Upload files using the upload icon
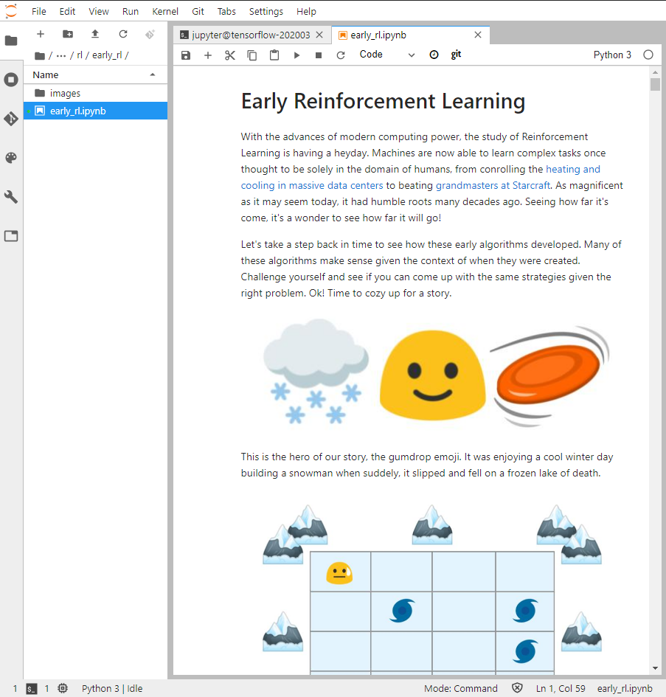This screenshot has height=697, width=666. point(95,34)
